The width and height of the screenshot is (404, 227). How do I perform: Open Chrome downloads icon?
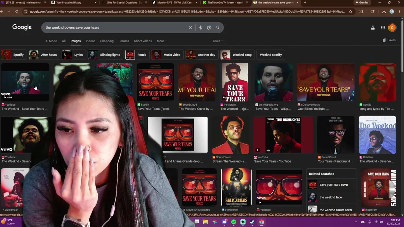point(384,12)
